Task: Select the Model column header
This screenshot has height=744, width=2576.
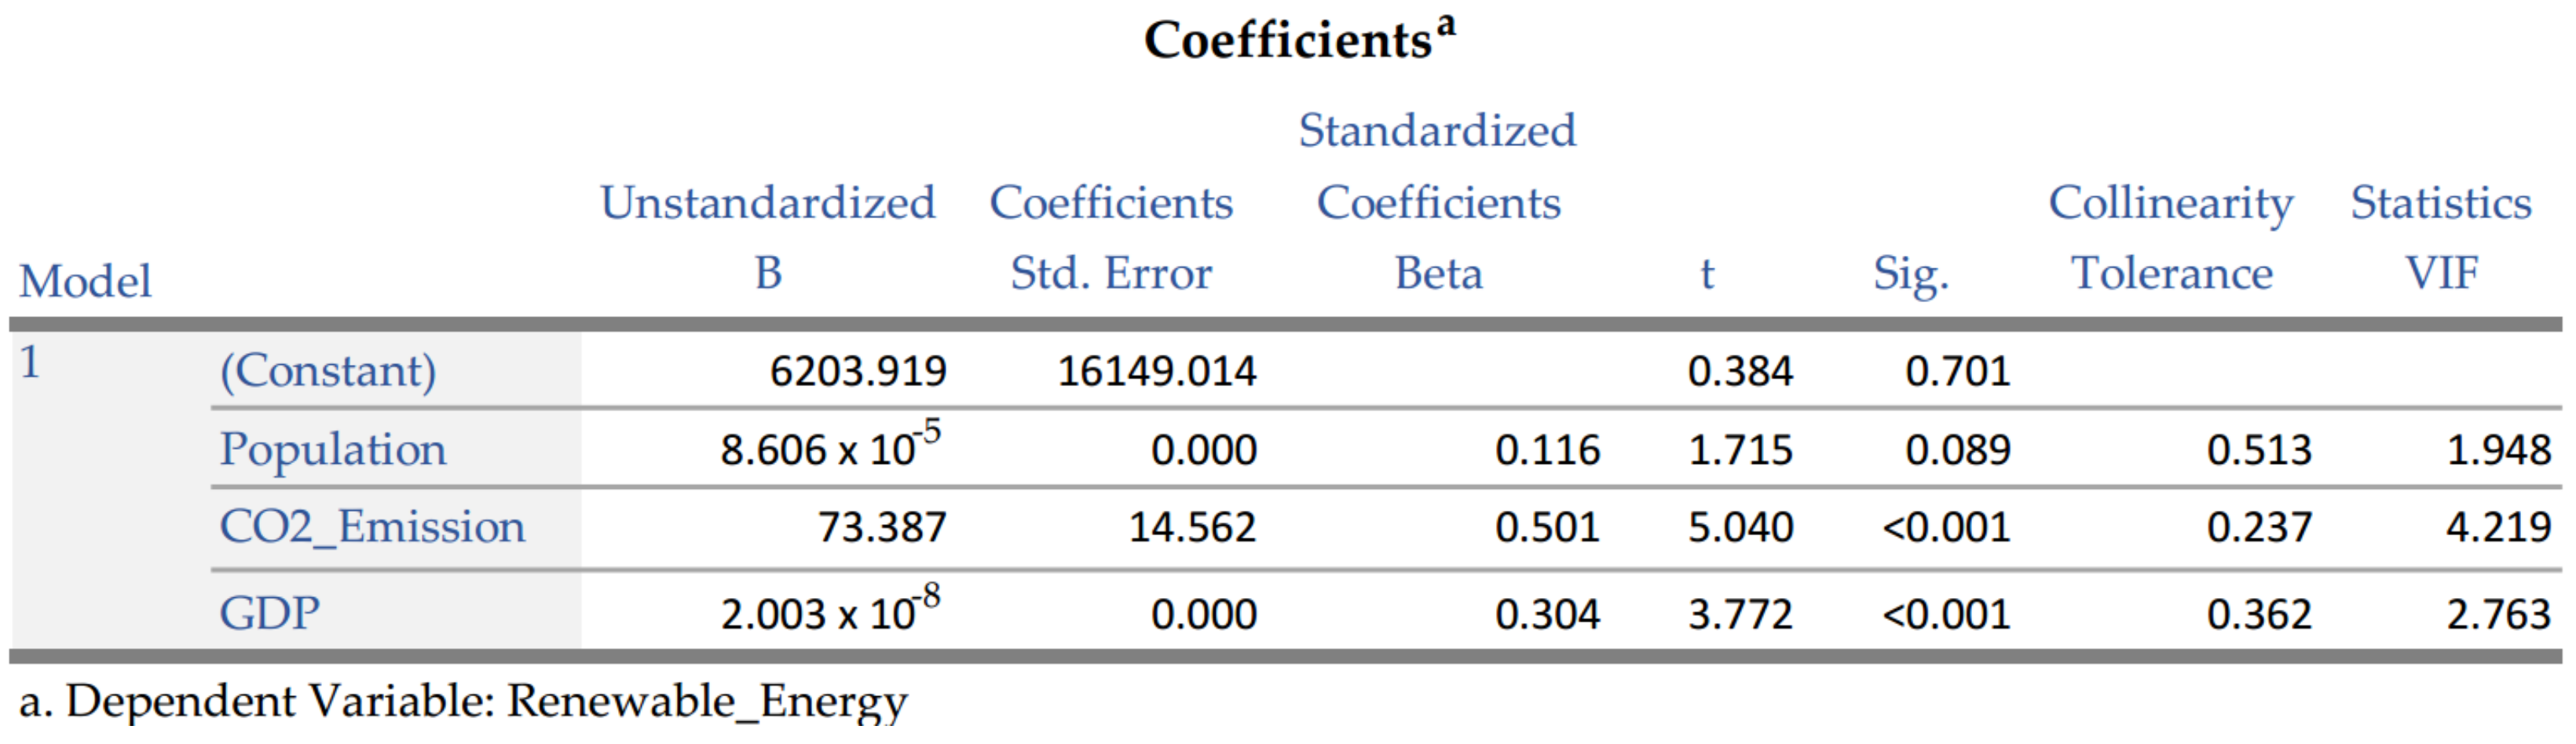Action: point(85,282)
